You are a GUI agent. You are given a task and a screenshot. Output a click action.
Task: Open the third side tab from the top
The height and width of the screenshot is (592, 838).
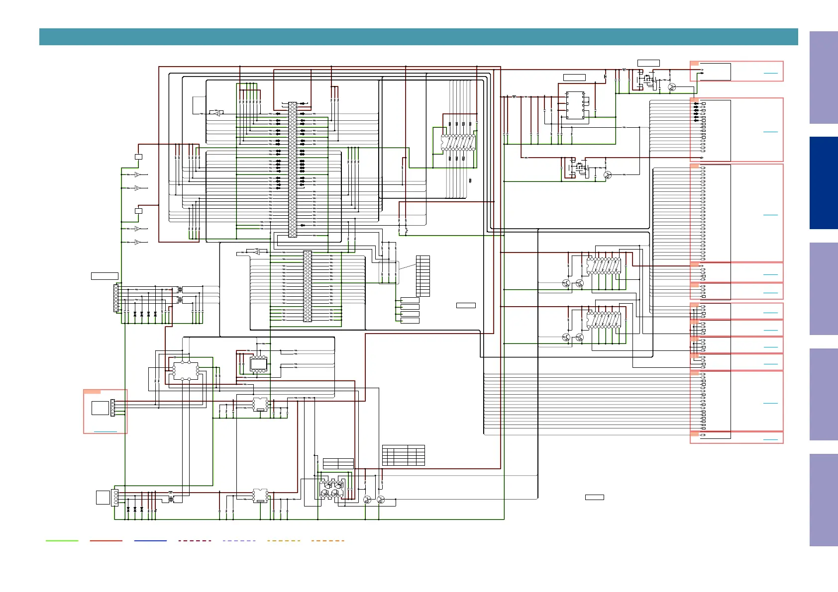point(824,289)
